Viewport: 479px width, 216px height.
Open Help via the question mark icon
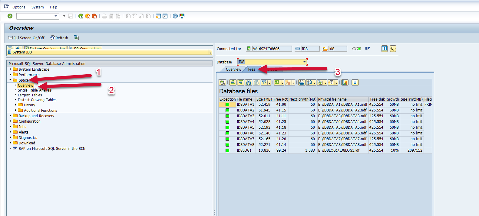point(175,16)
